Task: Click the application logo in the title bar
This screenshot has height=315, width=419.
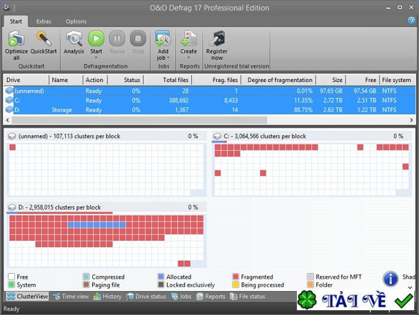Action: pos(7,8)
